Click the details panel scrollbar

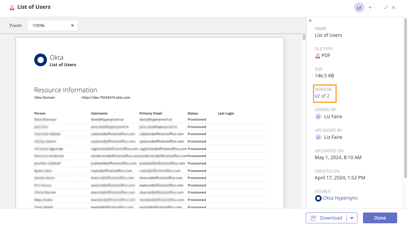(406, 98)
